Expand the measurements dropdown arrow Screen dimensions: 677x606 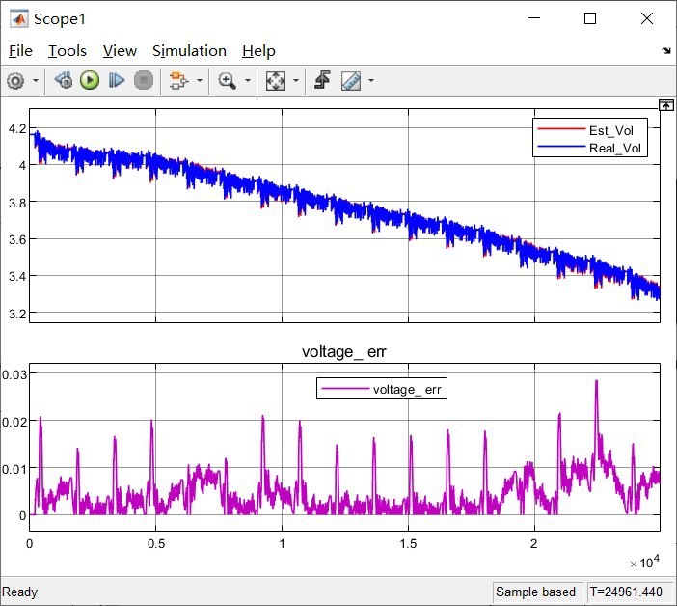coord(371,80)
